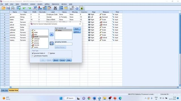The width and height of the screenshot is (181, 101).
Task: Select salary in the Test Variable List
Action: pos(63,30)
